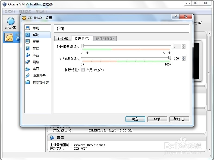The width and height of the screenshot is (214, 160).
Task: Open the 控制 menu
Action: pyautogui.click(x=25, y=11)
